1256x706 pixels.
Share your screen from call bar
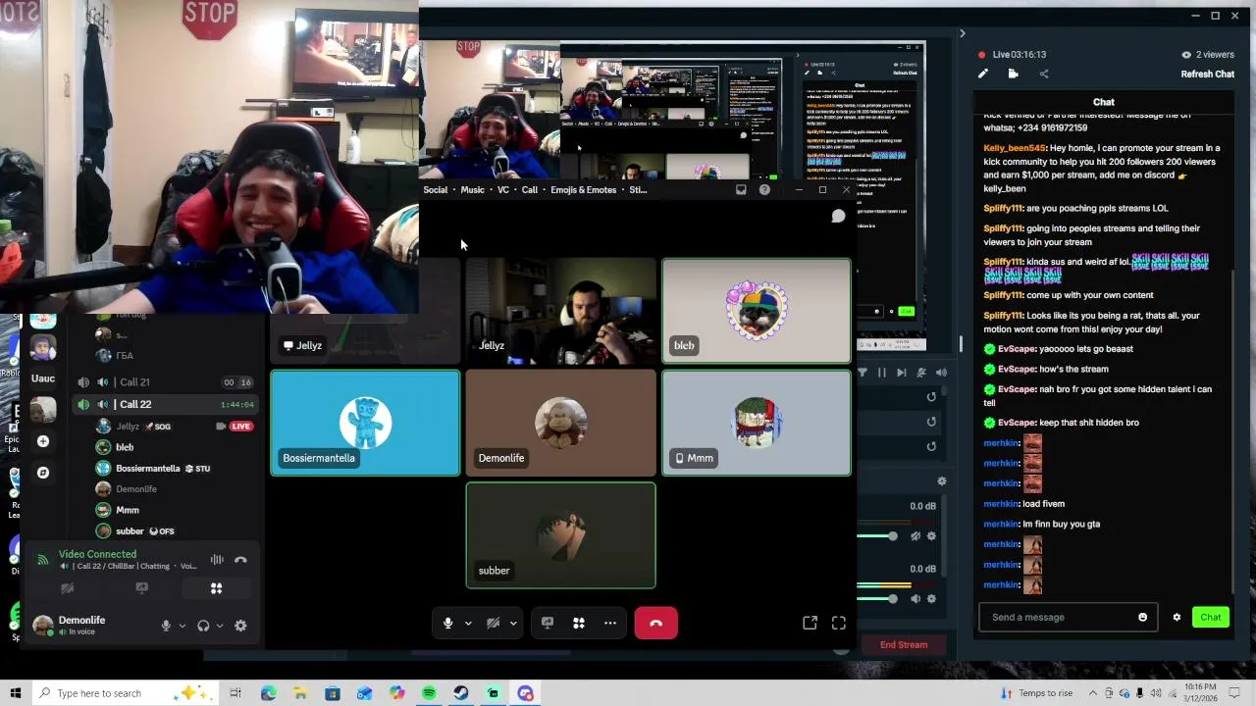(548, 624)
